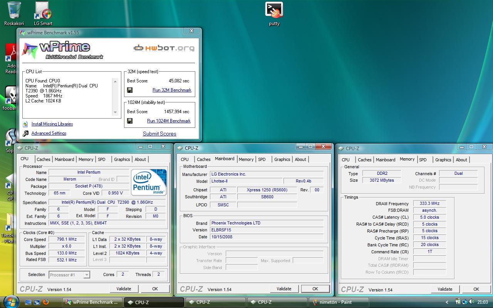Click the Core Speed 798.1 MHz field
This screenshot has height=308, width=493.
pos(67,239)
